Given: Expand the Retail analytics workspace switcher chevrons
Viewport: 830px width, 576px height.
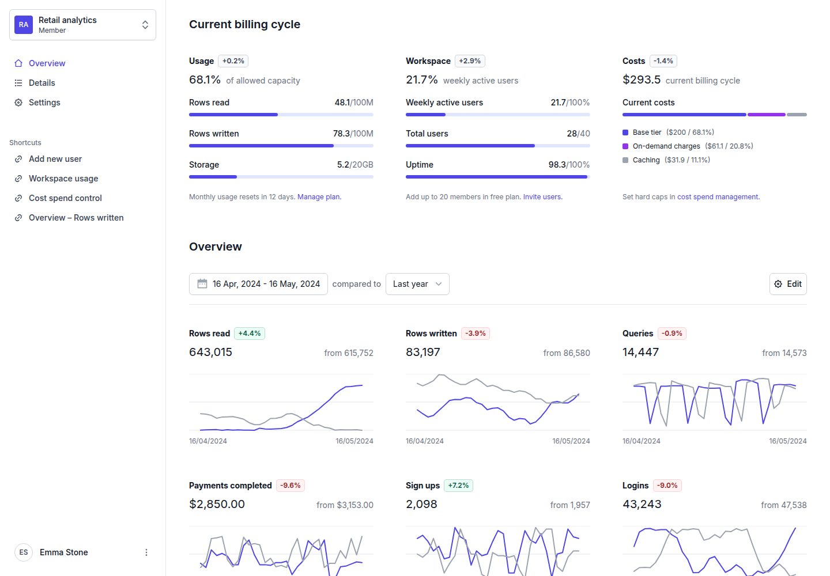Looking at the screenshot, I should click(145, 25).
